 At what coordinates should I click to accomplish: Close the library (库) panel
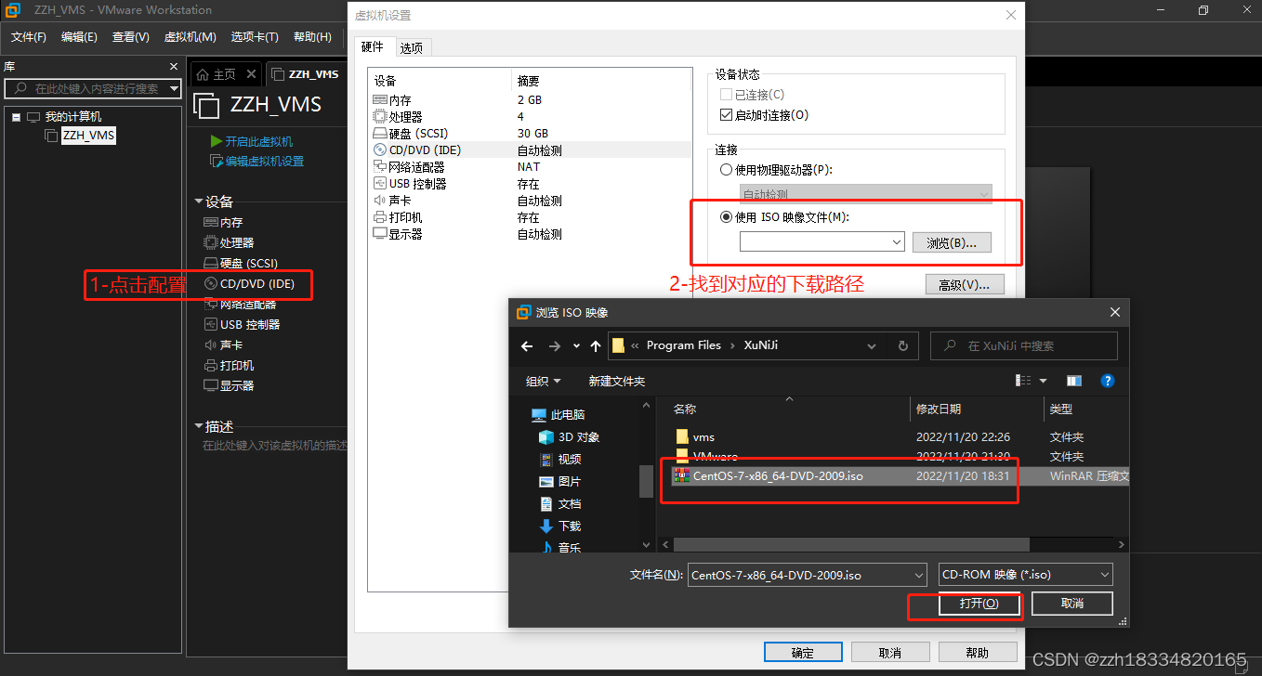pyautogui.click(x=173, y=67)
